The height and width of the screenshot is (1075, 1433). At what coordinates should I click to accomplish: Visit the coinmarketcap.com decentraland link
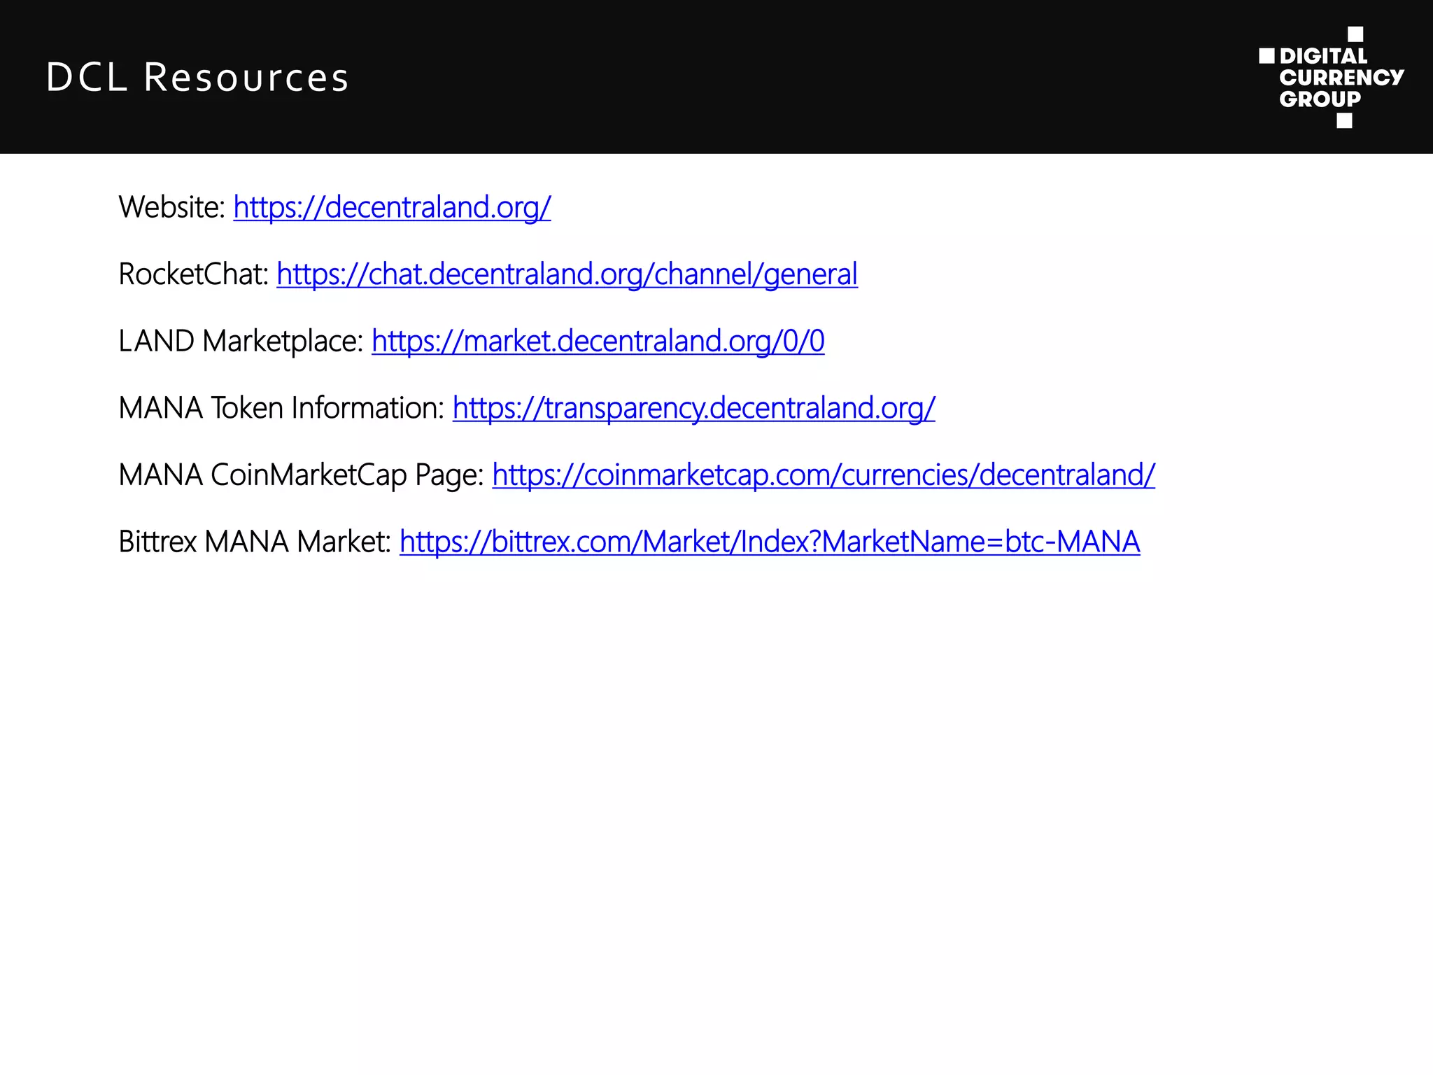click(823, 475)
